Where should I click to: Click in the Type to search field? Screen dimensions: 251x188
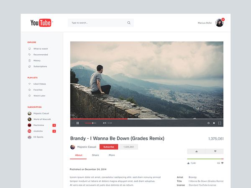[x=101, y=23]
